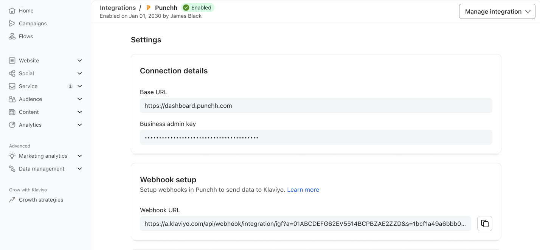
Task: Click the Flows hierarchy icon
Action: click(12, 36)
